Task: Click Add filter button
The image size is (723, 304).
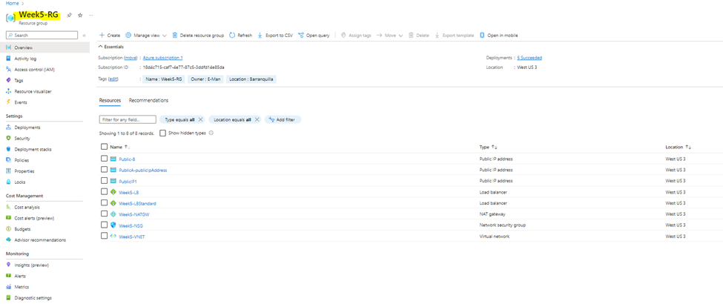Action: 283,119
